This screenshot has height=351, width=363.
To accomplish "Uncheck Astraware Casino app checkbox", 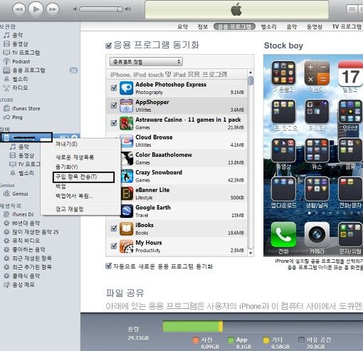I will pyautogui.click(x=114, y=122).
